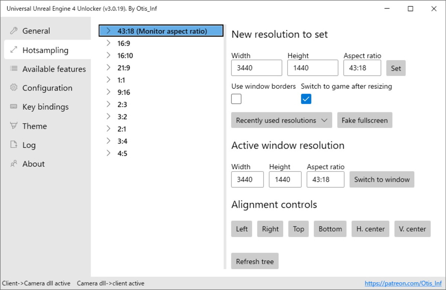Align window with Left button
The height and width of the screenshot is (290, 446).
click(242, 229)
